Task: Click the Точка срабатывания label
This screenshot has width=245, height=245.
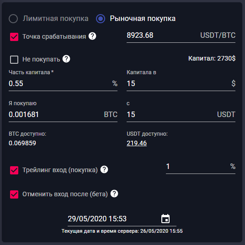Action: pos(54,36)
